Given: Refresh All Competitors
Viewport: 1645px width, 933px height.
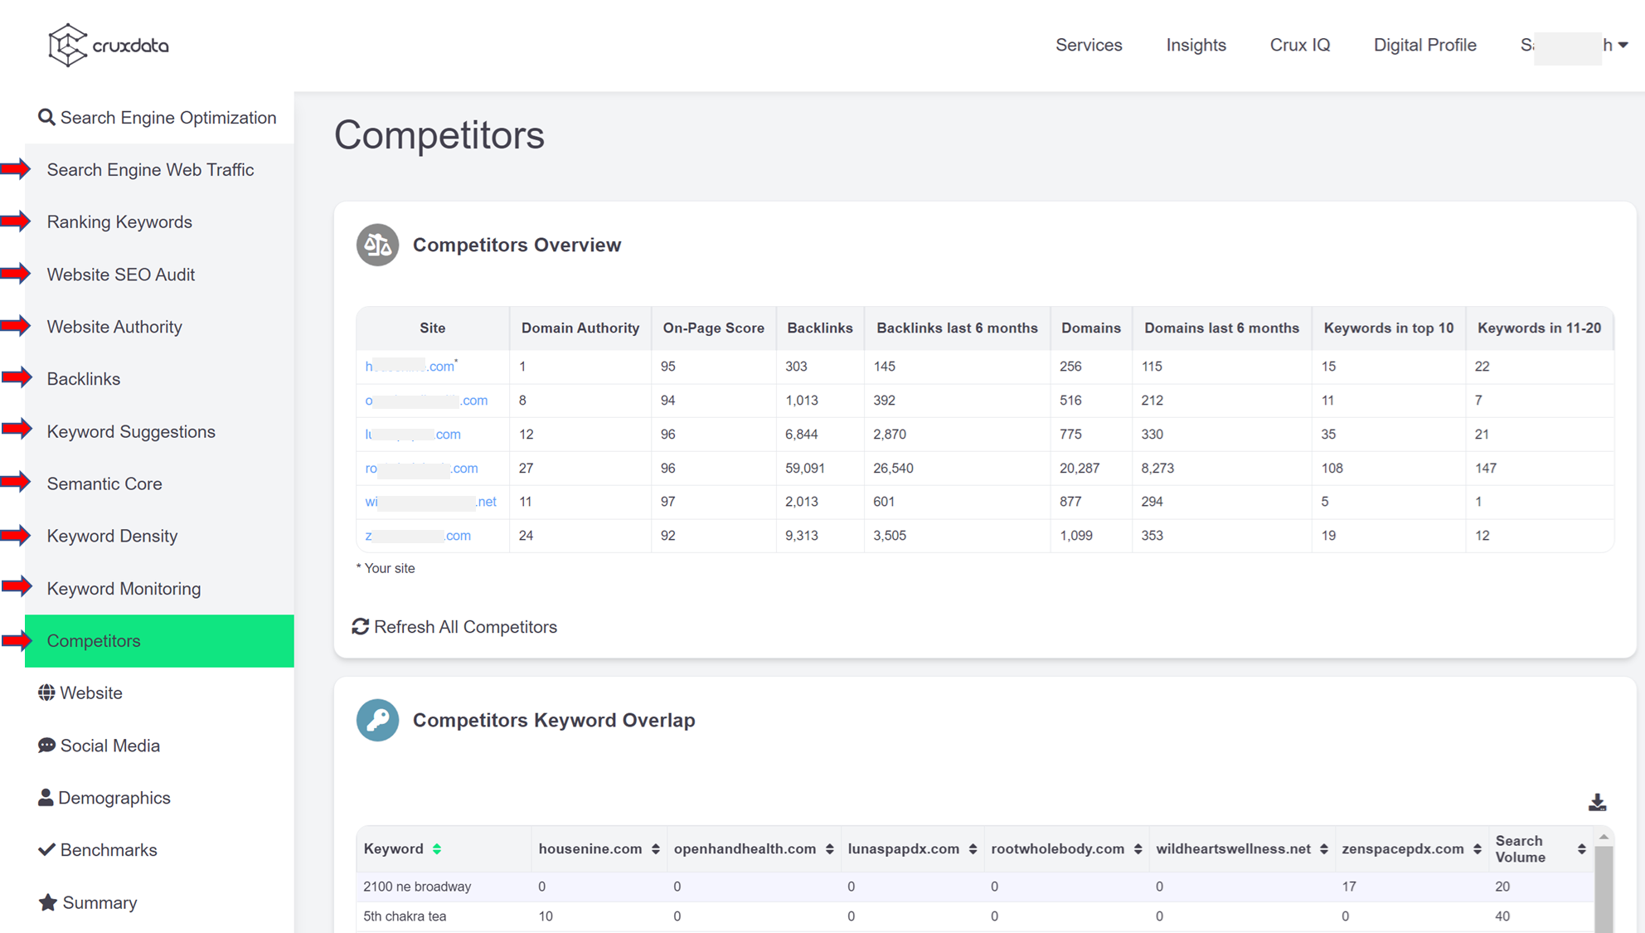Looking at the screenshot, I should pyautogui.click(x=454, y=627).
